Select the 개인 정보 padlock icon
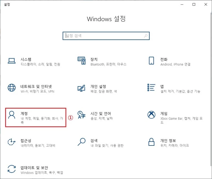The height and width of the screenshot is (179, 212). point(152,142)
